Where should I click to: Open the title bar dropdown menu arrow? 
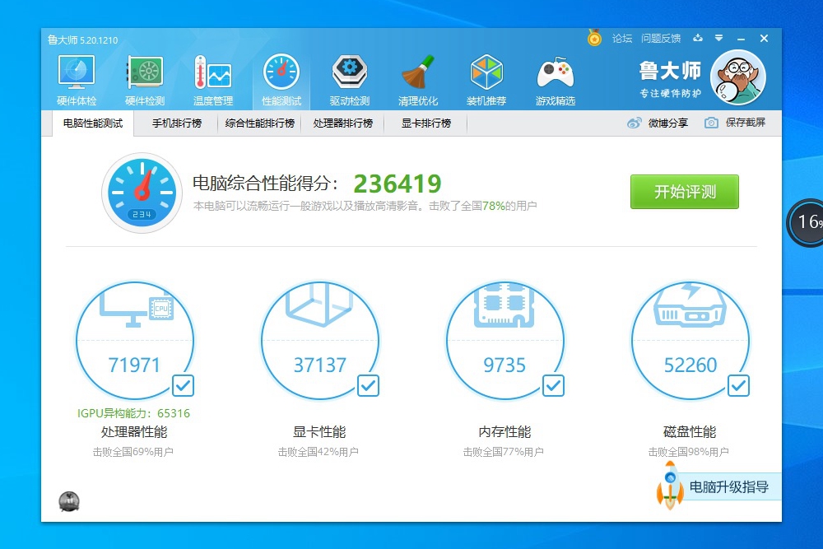pos(719,38)
